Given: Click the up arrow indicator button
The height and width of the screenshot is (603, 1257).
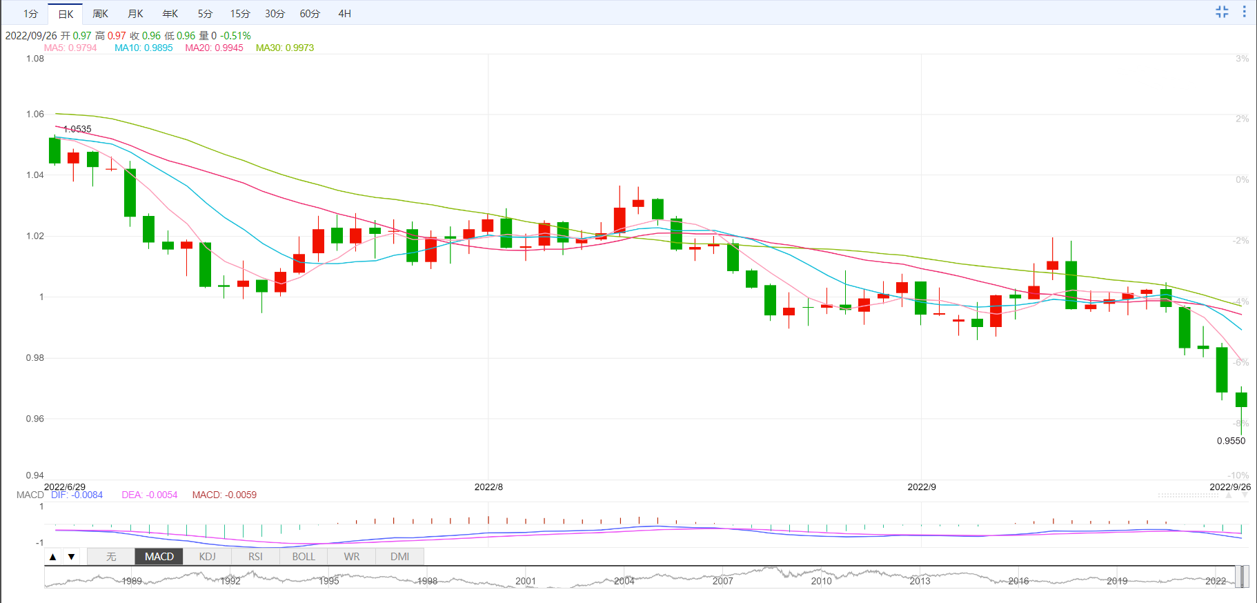Looking at the screenshot, I should pyautogui.click(x=53, y=557).
